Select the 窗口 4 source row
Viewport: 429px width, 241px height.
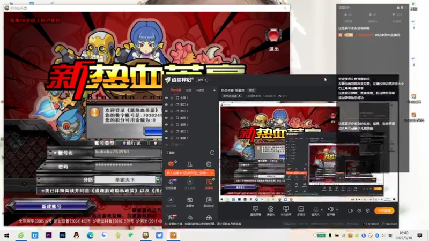[x=190, y=104]
